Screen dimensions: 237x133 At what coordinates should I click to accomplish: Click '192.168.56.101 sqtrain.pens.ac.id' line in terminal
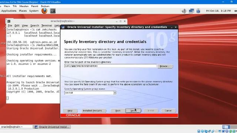click(x=31, y=42)
